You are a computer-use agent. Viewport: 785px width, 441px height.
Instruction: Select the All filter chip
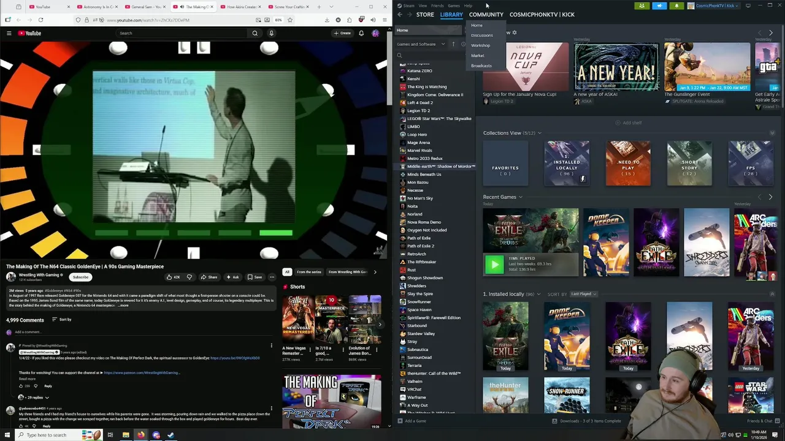point(287,272)
